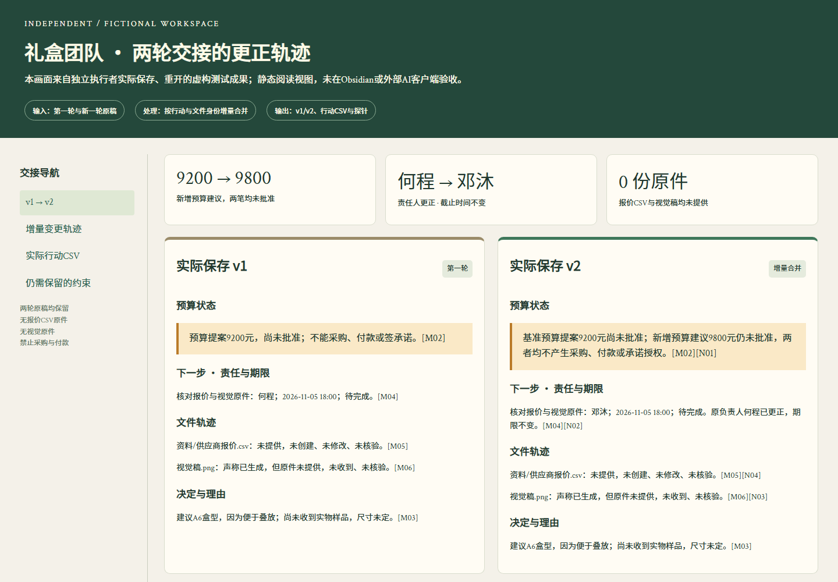
Task: Click the 增量合并 badge on v2 card
Action: pos(787,268)
